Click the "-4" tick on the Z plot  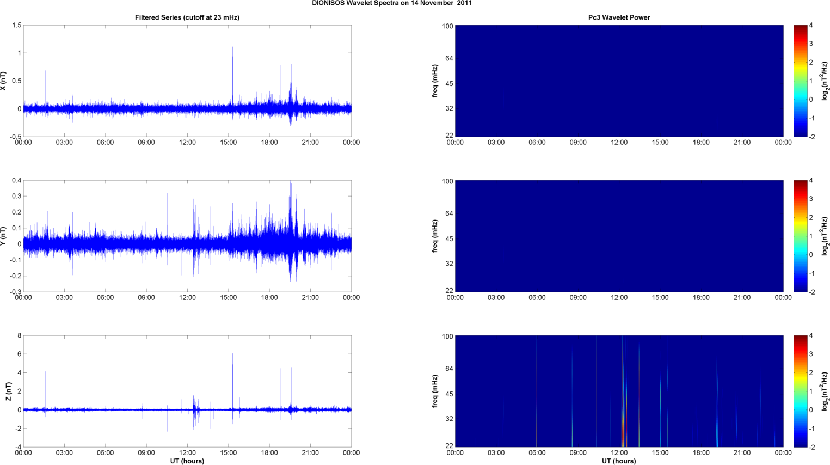(18, 447)
